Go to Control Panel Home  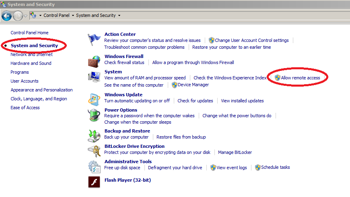click(x=29, y=33)
